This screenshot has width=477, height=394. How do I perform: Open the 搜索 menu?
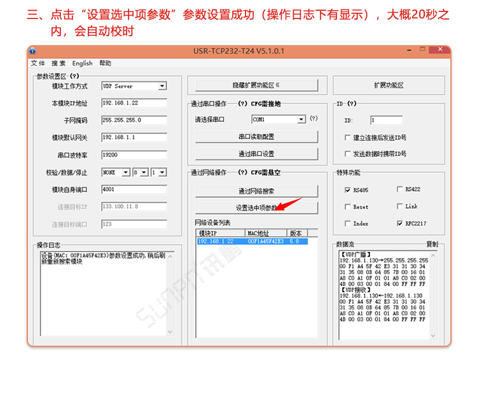click(59, 64)
